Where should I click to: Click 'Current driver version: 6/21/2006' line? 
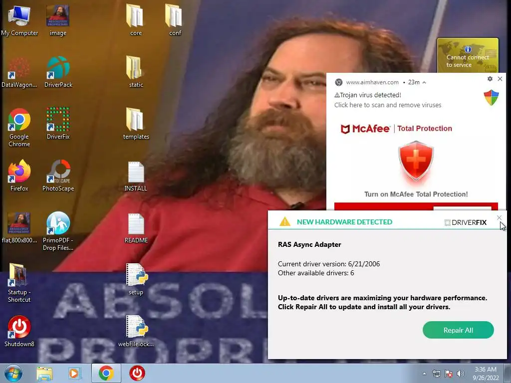click(329, 264)
